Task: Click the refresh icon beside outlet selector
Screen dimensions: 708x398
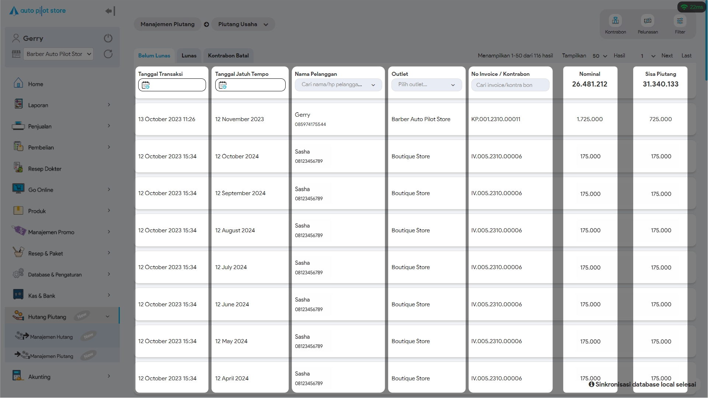Action: [x=108, y=54]
